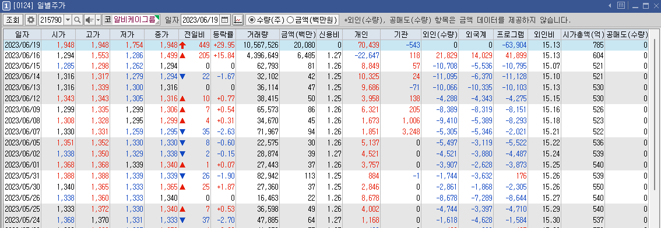Click the 저가 column header
The image size is (661, 228).
[127, 34]
